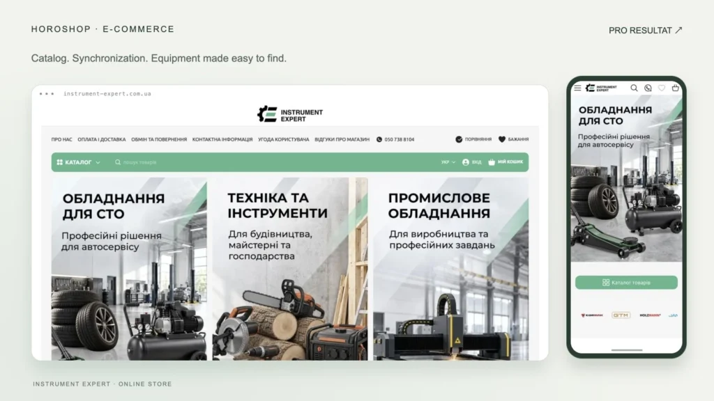Tap the search icon on mobile mockup
Viewport: 714px width, 401px height.
[x=634, y=88]
